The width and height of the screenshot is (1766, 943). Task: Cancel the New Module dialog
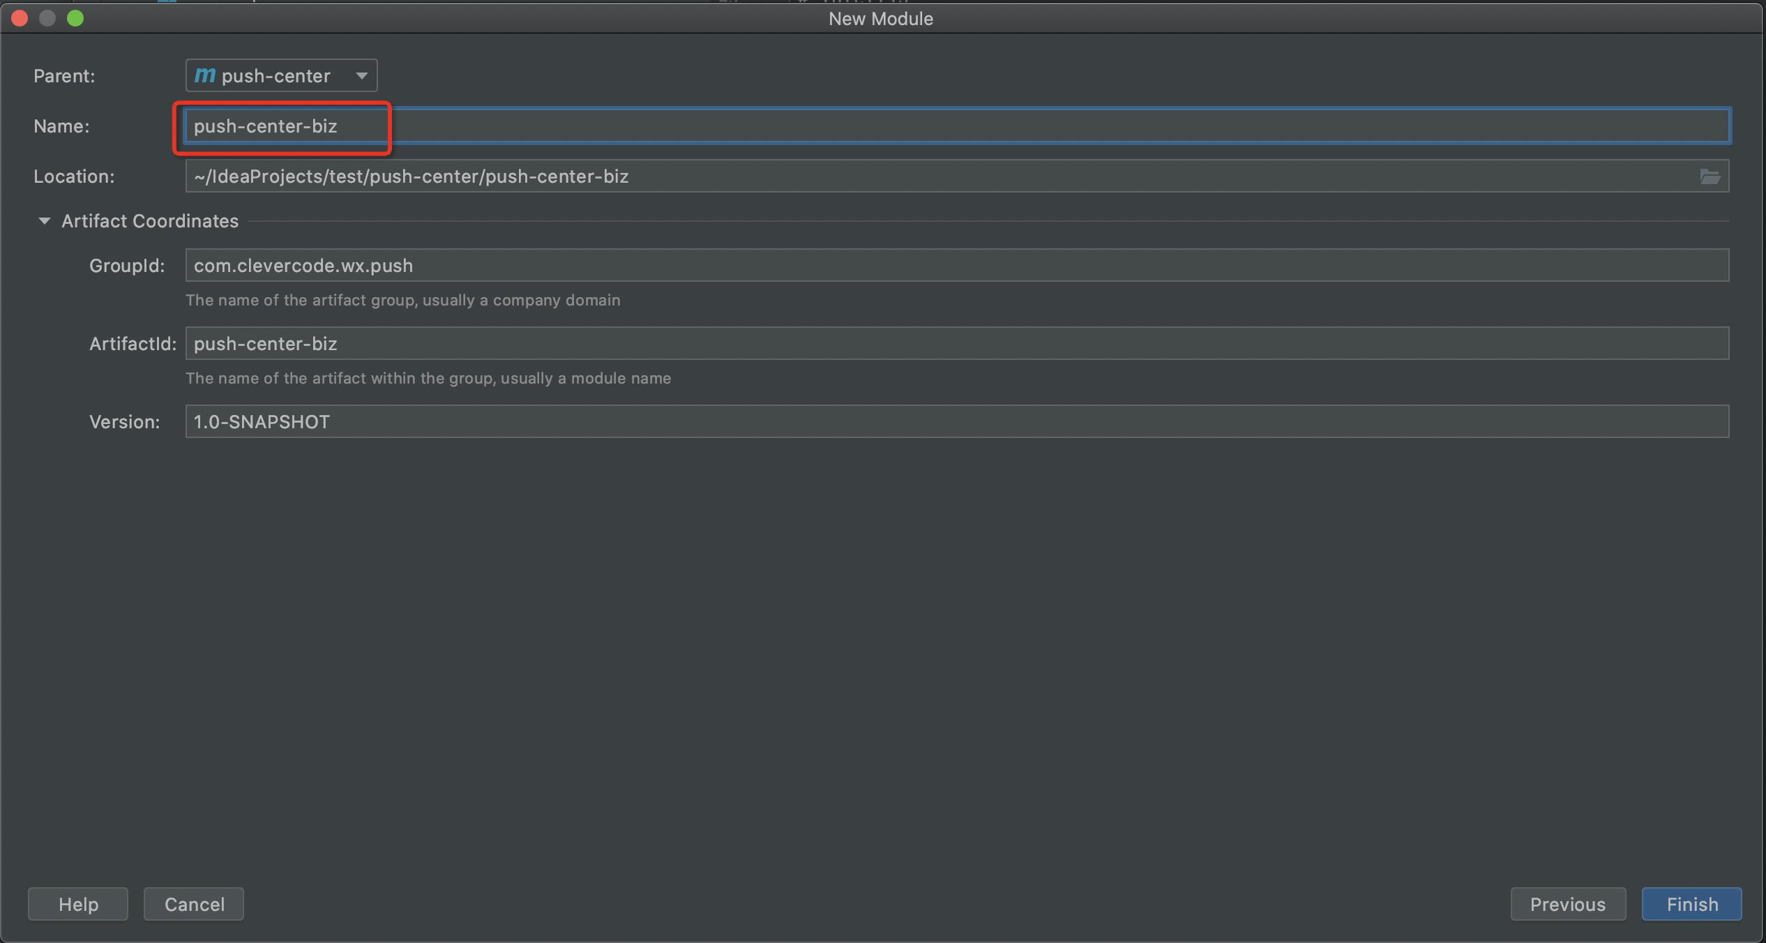194,904
